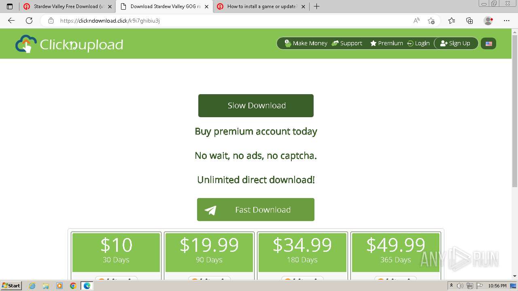The width and height of the screenshot is (518, 291).
Task: Click the Clicknupload cloud logo icon
Action: pos(26,44)
